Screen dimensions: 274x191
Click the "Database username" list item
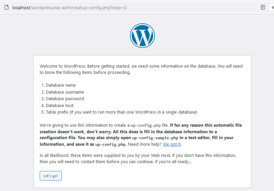(x=65, y=92)
